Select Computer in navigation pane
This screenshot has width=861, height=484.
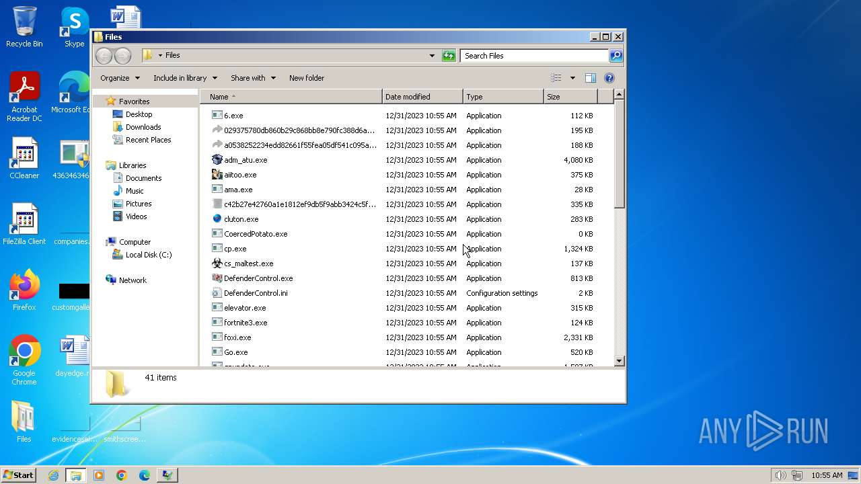coord(135,242)
